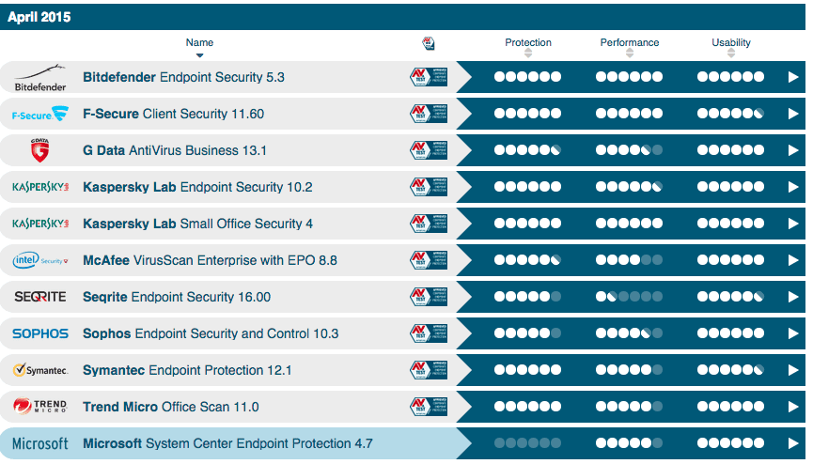Click the F-Secure logo
This screenshot has height=464, width=813.
coord(39,114)
